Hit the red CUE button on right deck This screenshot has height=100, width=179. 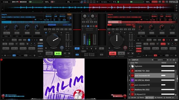(112, 53)
